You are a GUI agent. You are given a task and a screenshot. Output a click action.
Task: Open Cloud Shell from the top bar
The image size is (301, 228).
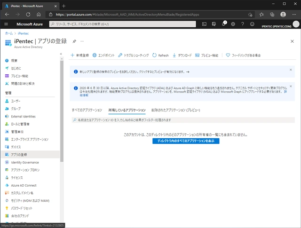point(204,24)
